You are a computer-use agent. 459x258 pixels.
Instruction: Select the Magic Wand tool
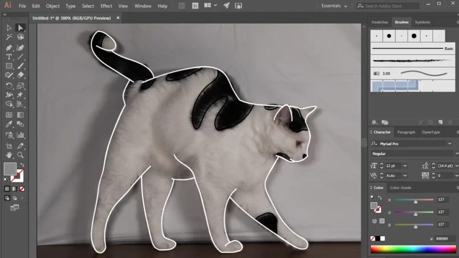(x=9, y=38)
